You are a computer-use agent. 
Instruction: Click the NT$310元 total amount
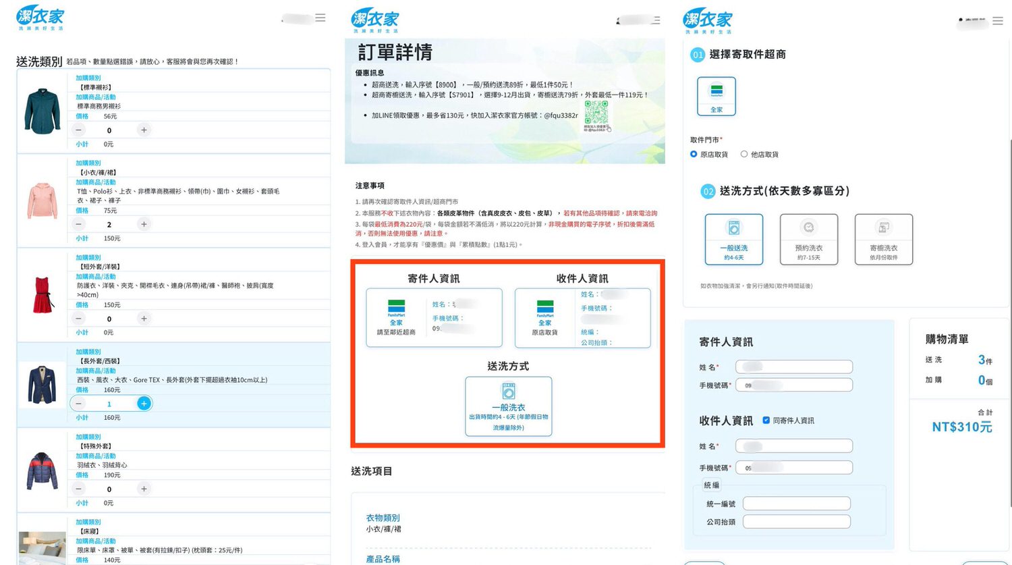coord(962,427)
